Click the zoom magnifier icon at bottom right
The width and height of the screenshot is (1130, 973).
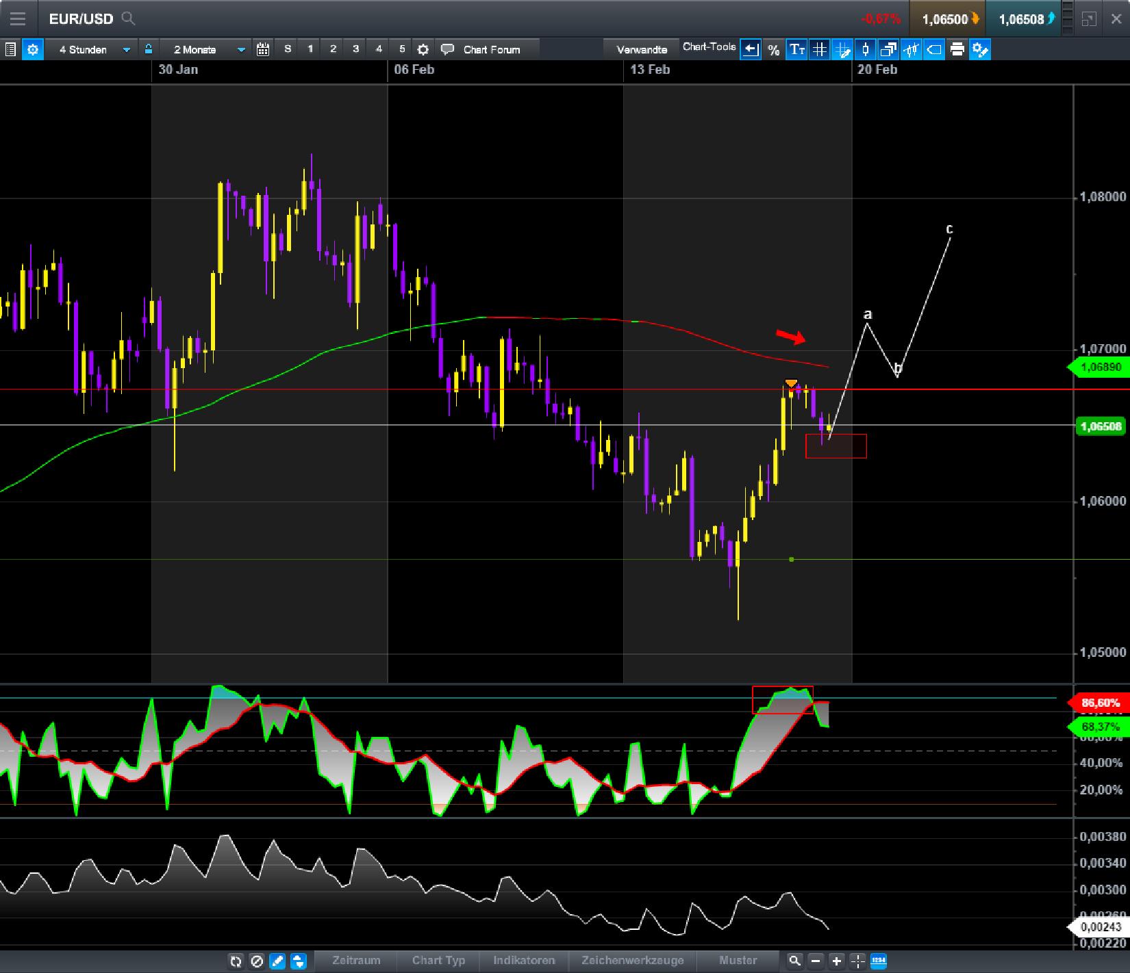pyautogui.click(x=795, y=961)
